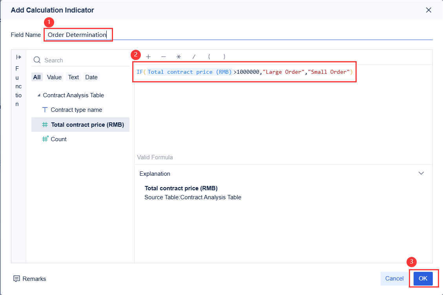The image size is (443, 295).
Task: Click the right parenthesis icon
Action: [x=224, y=56]
